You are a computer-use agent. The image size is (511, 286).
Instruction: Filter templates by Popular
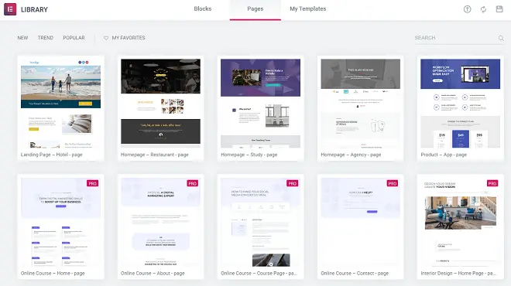pyautogui.click(x=74, y=38)
